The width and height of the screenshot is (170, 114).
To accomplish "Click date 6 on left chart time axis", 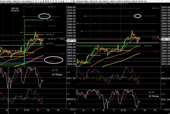I will click(7, 110).
